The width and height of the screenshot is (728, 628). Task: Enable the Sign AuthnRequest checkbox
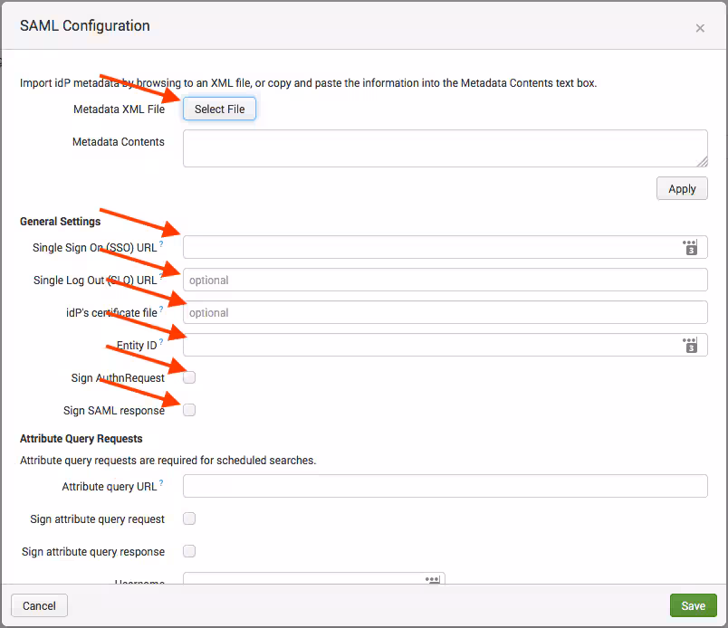188,377
